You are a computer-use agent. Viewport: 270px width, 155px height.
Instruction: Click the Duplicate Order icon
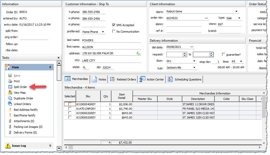pyautogui.click(x=10, y=98)
